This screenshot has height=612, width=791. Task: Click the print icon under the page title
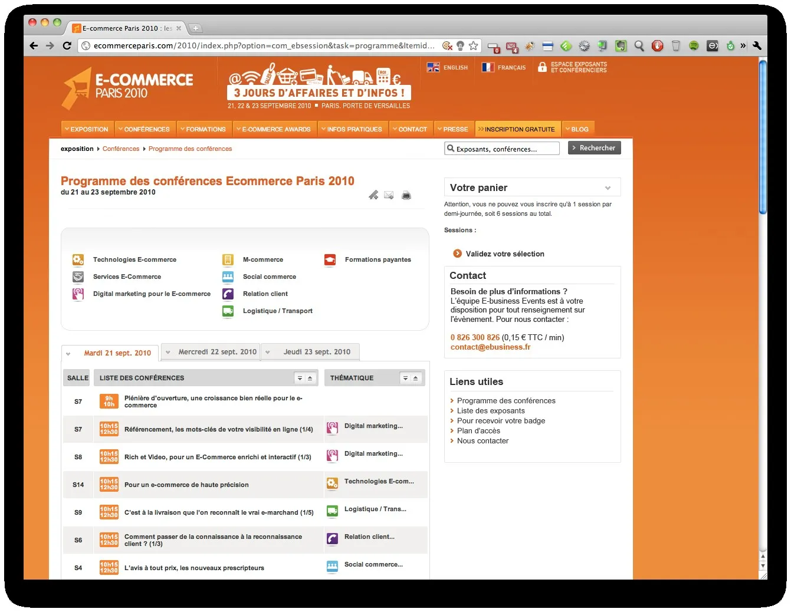click(406, 195)
